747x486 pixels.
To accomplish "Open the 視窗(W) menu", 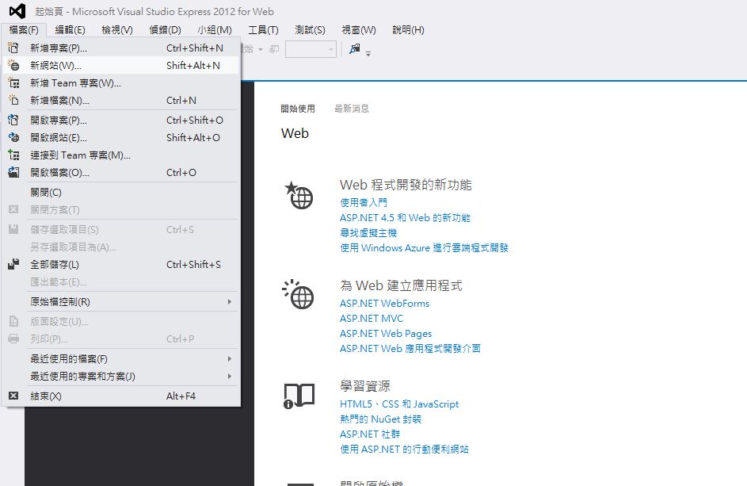I will click(359, 29).
